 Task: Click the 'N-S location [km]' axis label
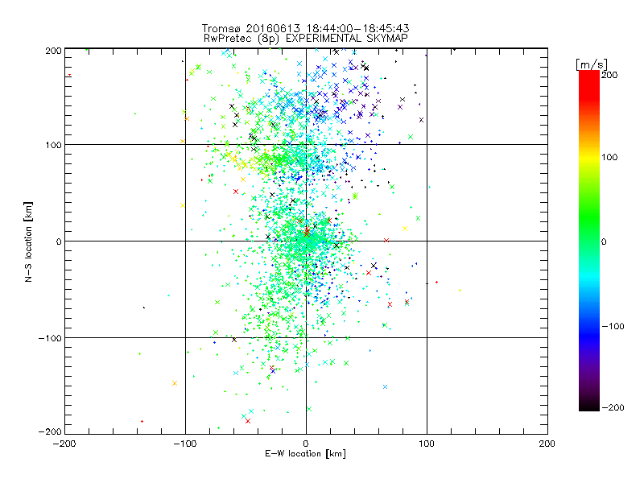[x=28, y=242]
